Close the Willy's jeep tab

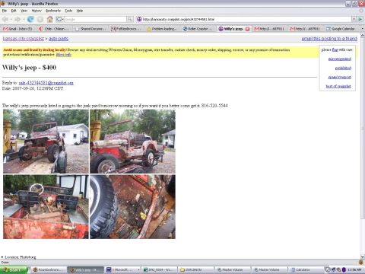click(247, 29)
